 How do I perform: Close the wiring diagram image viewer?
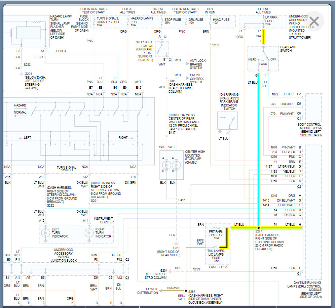click(314, 21)
